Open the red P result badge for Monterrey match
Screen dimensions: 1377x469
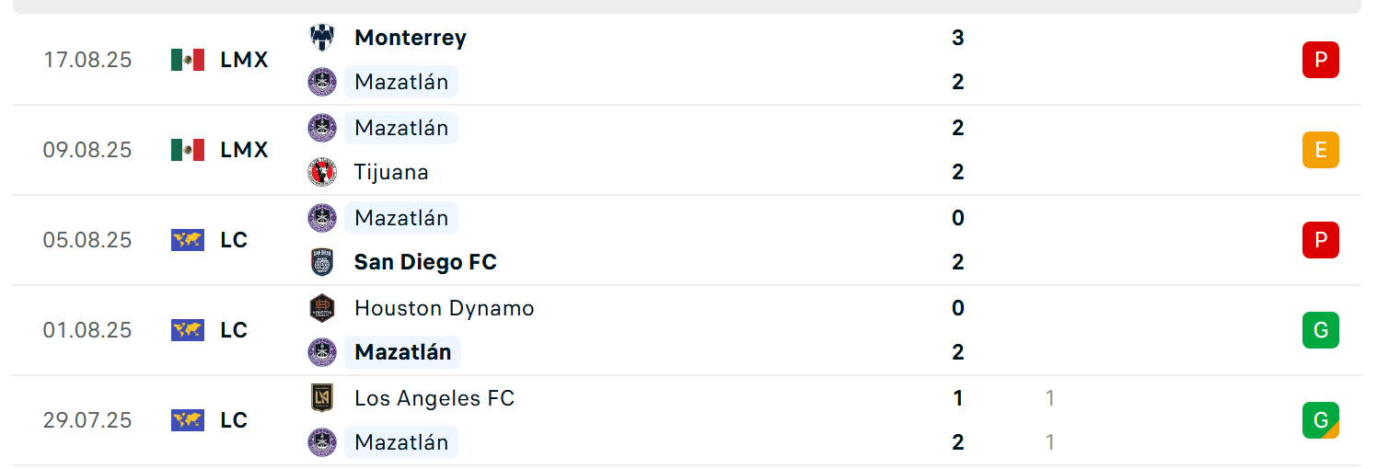pyautogui.click(x=1321, y=60)
